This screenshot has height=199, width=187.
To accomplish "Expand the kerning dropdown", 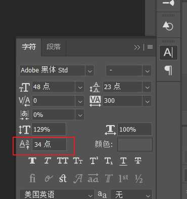I will [x=80, y=101].
